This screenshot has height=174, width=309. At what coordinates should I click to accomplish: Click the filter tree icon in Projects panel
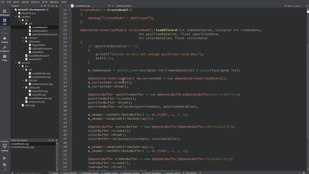(45, 6)
